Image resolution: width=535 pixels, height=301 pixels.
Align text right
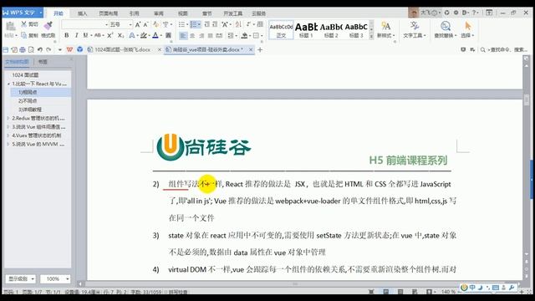[x=201, y=35]
